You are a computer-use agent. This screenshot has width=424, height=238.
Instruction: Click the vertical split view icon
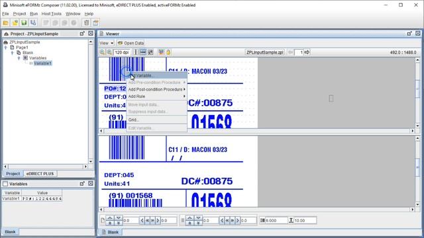tap(136, 52)
